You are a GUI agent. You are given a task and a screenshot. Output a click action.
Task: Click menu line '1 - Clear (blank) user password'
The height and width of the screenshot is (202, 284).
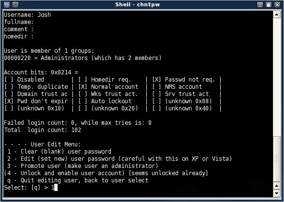coord(59,152)
